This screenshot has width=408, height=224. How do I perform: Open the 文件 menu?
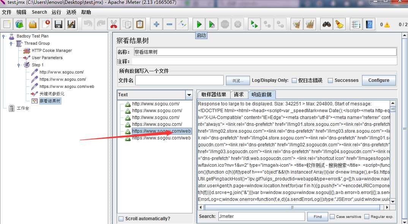click(x=7, y=12)
